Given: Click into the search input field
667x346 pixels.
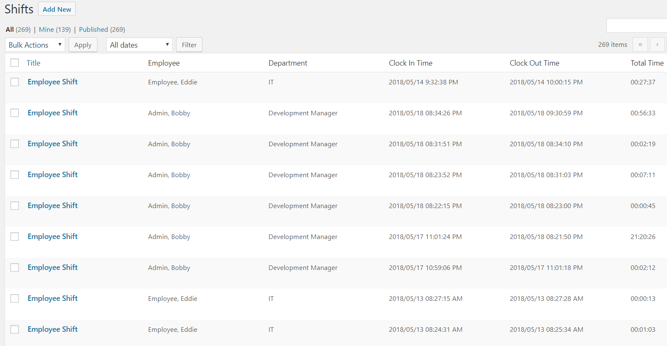Looking at the screenshot, I should coord(636,25).
